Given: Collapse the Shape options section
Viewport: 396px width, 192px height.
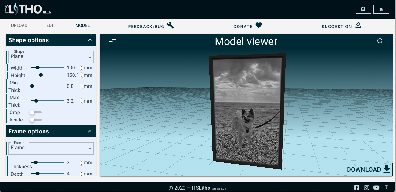Looking at the screenshot, I should point(90,40).
